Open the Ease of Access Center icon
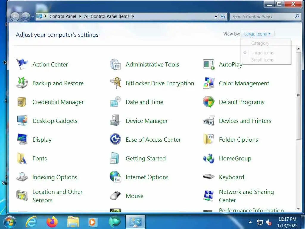 click(x=115, y=139)
